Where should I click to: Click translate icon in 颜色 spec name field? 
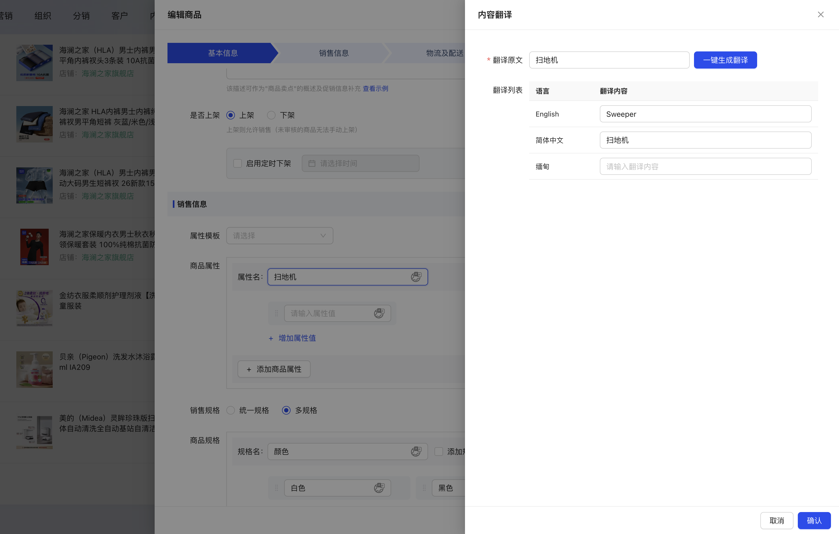[x=416, y=451]
